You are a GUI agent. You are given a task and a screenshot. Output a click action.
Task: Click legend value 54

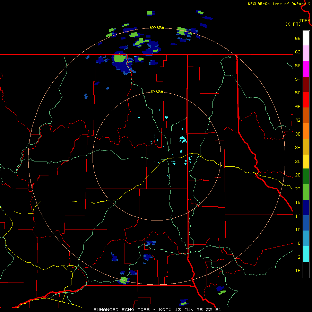[x=298, y=79]
